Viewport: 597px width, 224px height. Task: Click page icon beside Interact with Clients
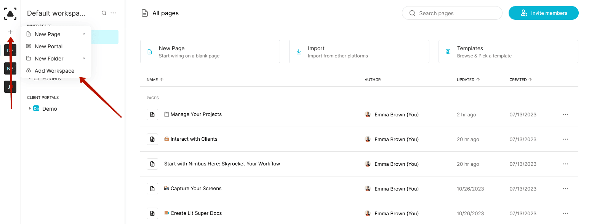tap(152, 139)
